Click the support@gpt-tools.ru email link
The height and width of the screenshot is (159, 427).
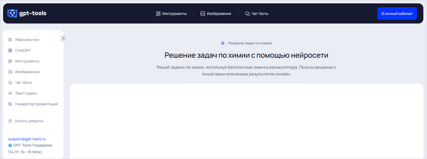pos(27,139)
